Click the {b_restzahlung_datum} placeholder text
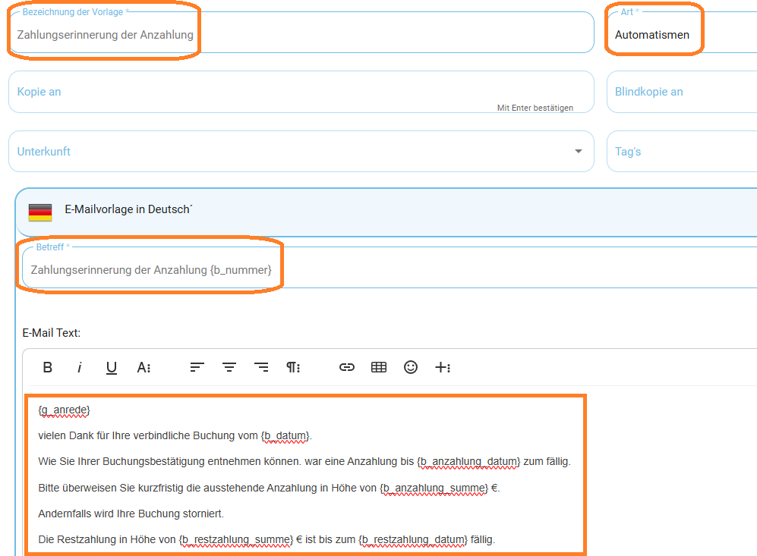 (x=413, y=539)
